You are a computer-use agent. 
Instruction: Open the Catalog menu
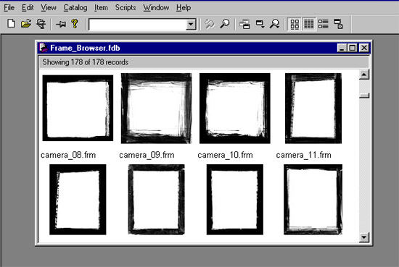point(75,8)
